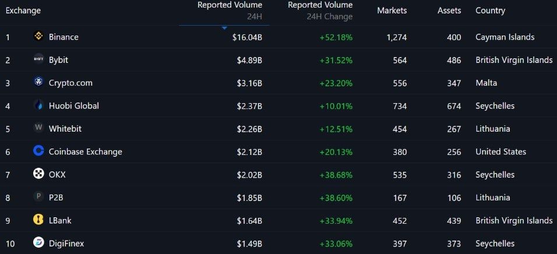
Task: Click Huobi Global's 734 markets count
Action: (x=400, y=106)
